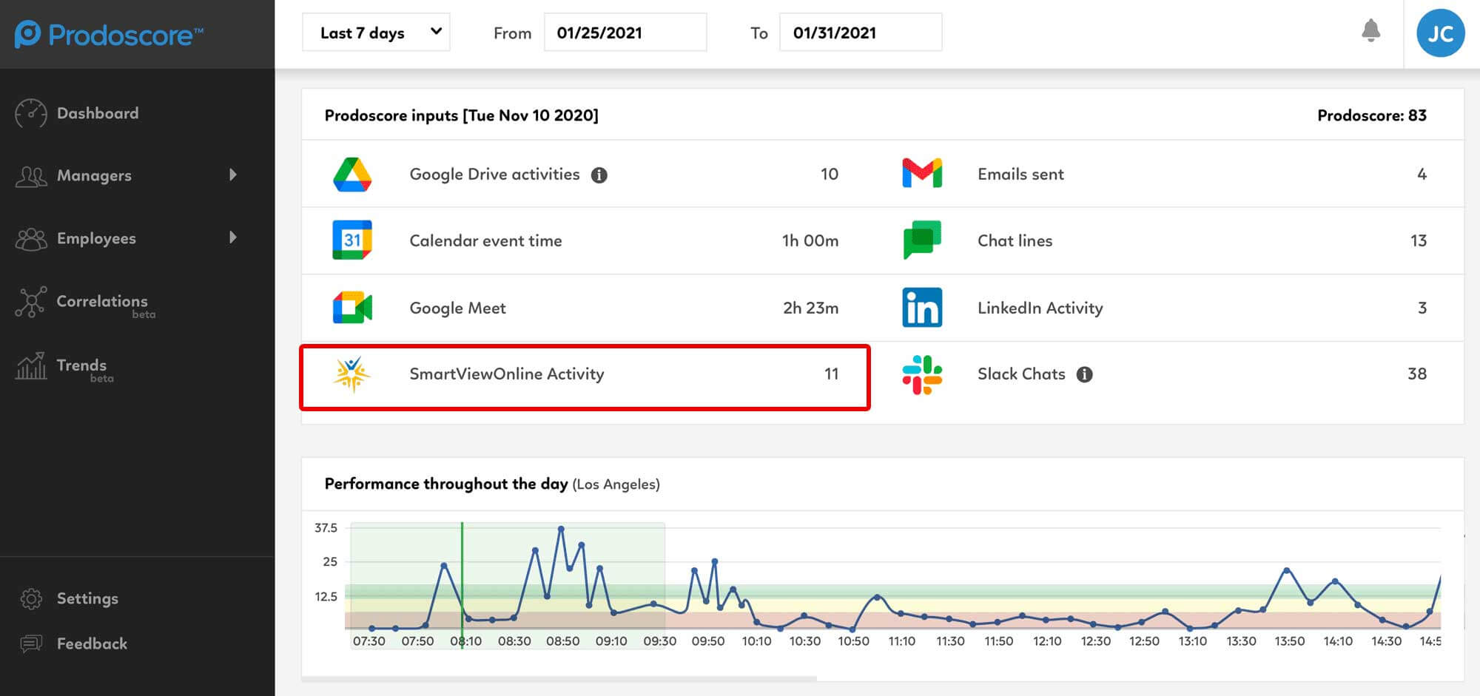This screenshot has width=1480, height=696.
Task: Click the 37.5 y-axis label
Action: [x=326, y=528]
